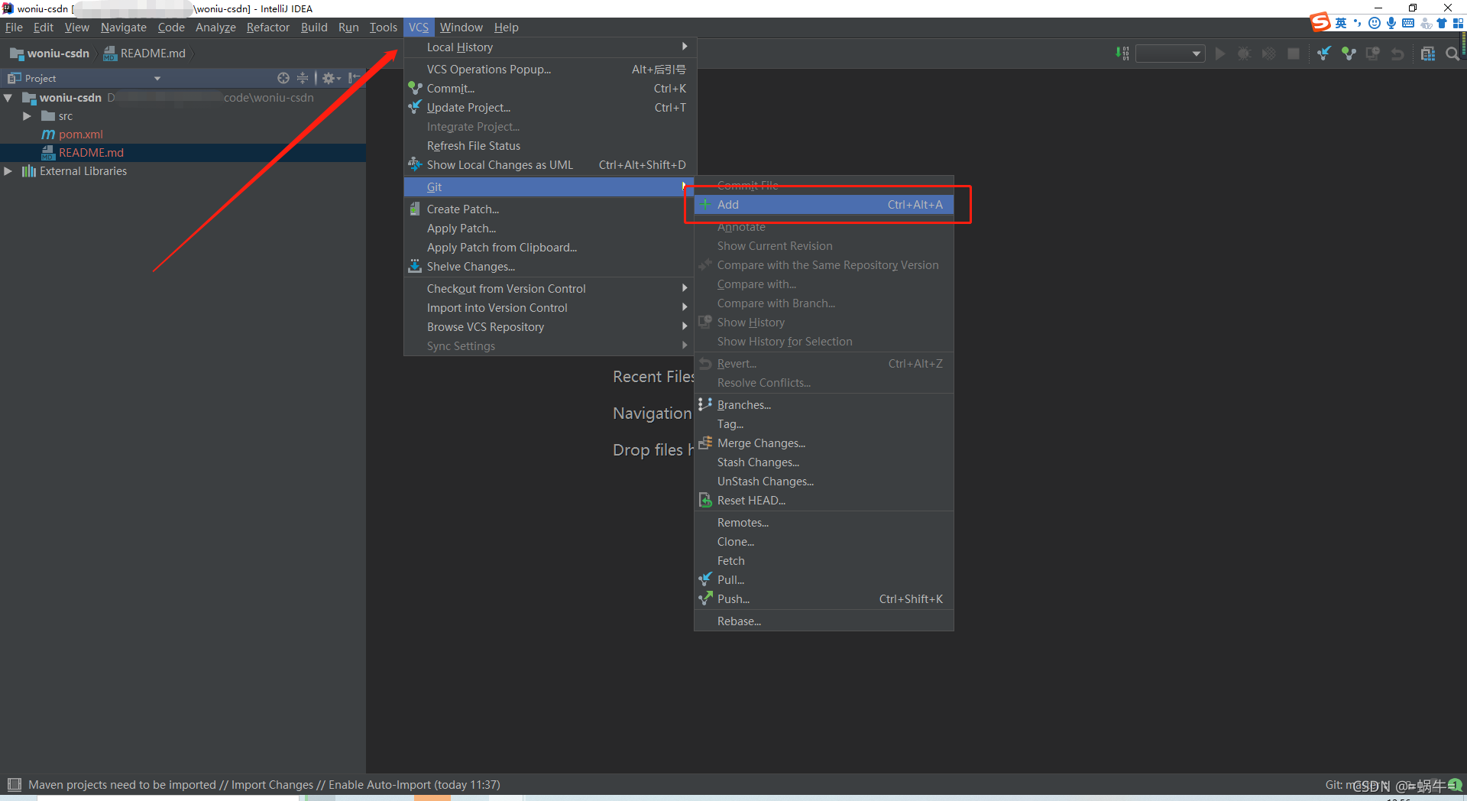1467x801 pixels.
Task: Click UnStash Changes in Git submenu
Action: (x=824, y=482)
